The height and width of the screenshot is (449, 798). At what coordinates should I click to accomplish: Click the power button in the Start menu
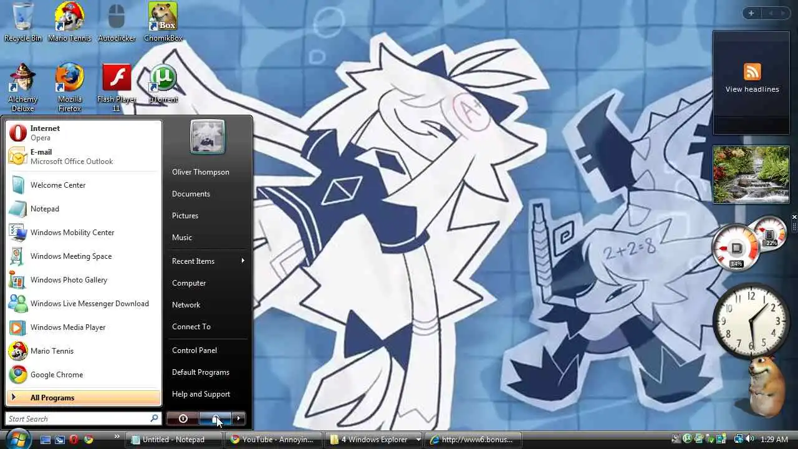[183, 418]
